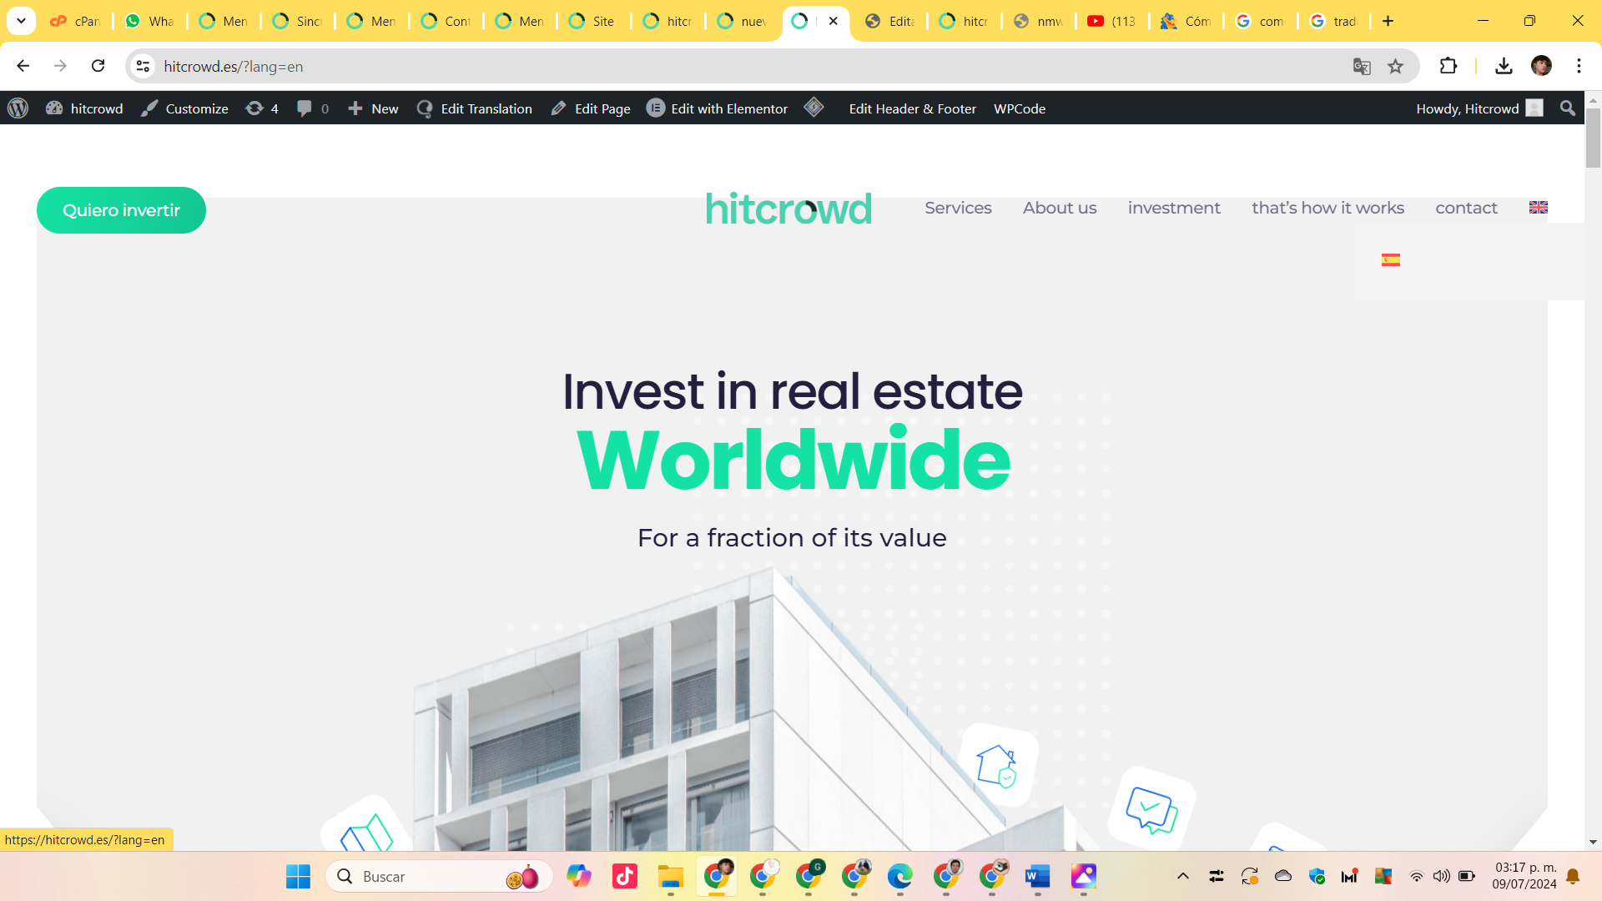The image size is (1602, 901).
Task: Click the Quiero invertir button
Action: coord(121,210)
